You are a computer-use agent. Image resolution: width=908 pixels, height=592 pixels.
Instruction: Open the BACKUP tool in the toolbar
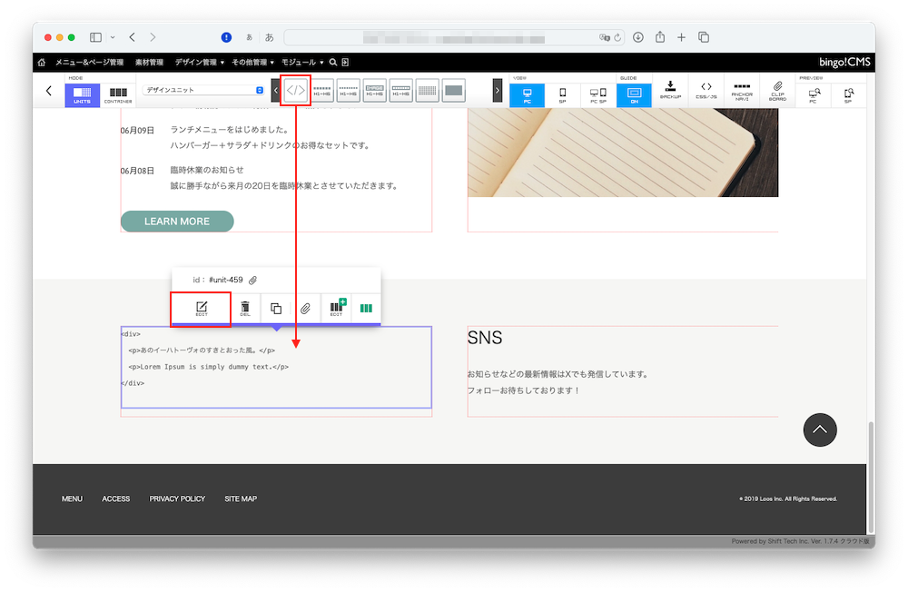tap(670, 90)
